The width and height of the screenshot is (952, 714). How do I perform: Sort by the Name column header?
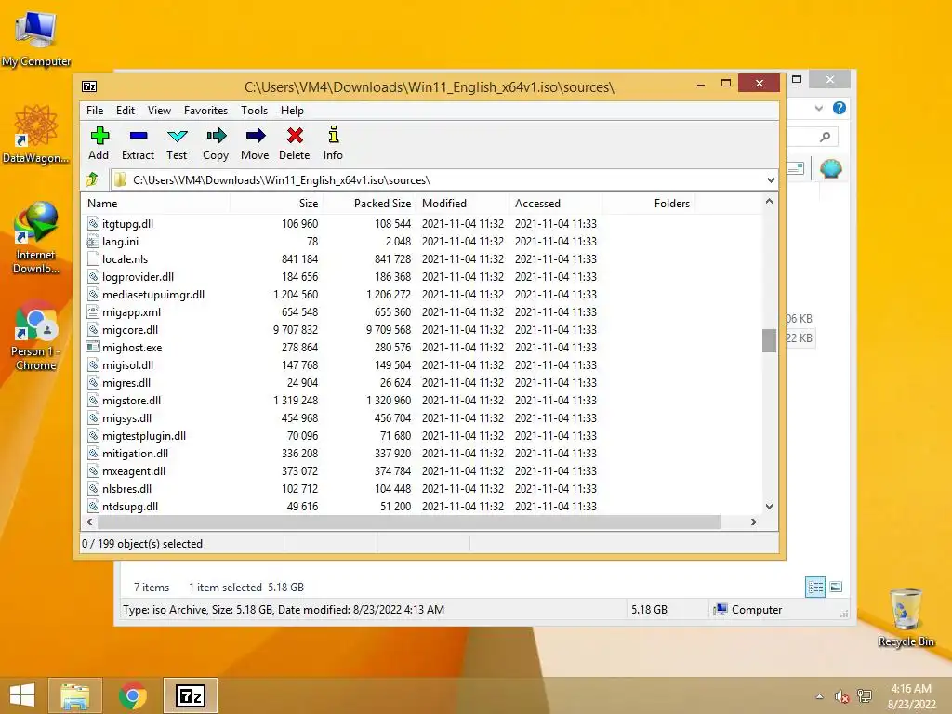pyautogui.click(x=155, y=204)
